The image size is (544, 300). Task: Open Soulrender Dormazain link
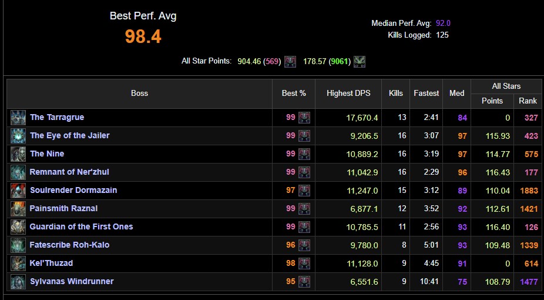pos(73,190)
